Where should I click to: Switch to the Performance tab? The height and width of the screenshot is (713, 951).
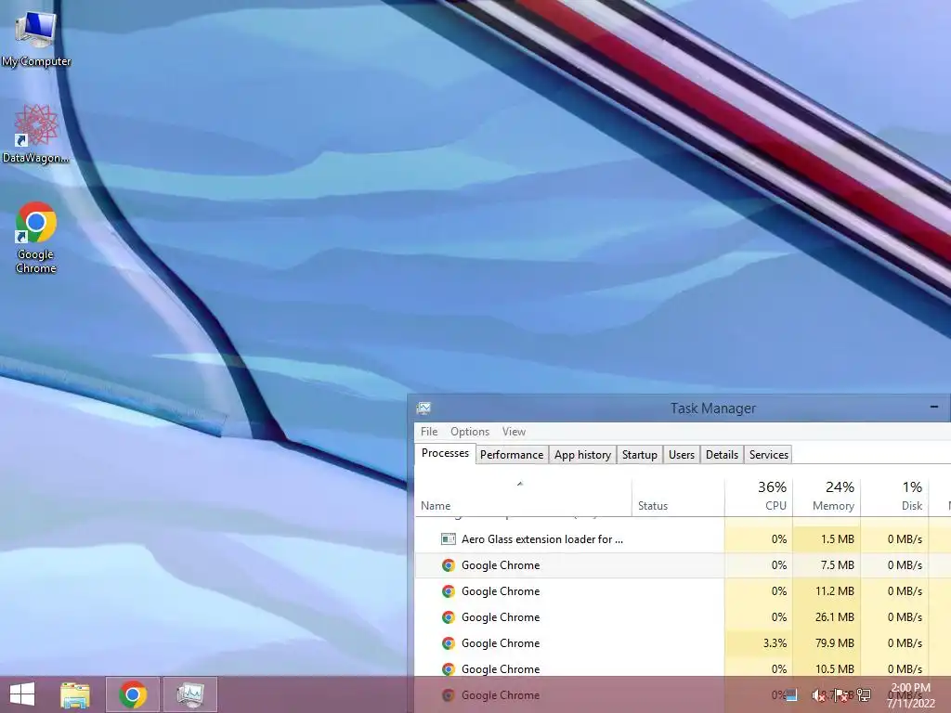[512, 455]
